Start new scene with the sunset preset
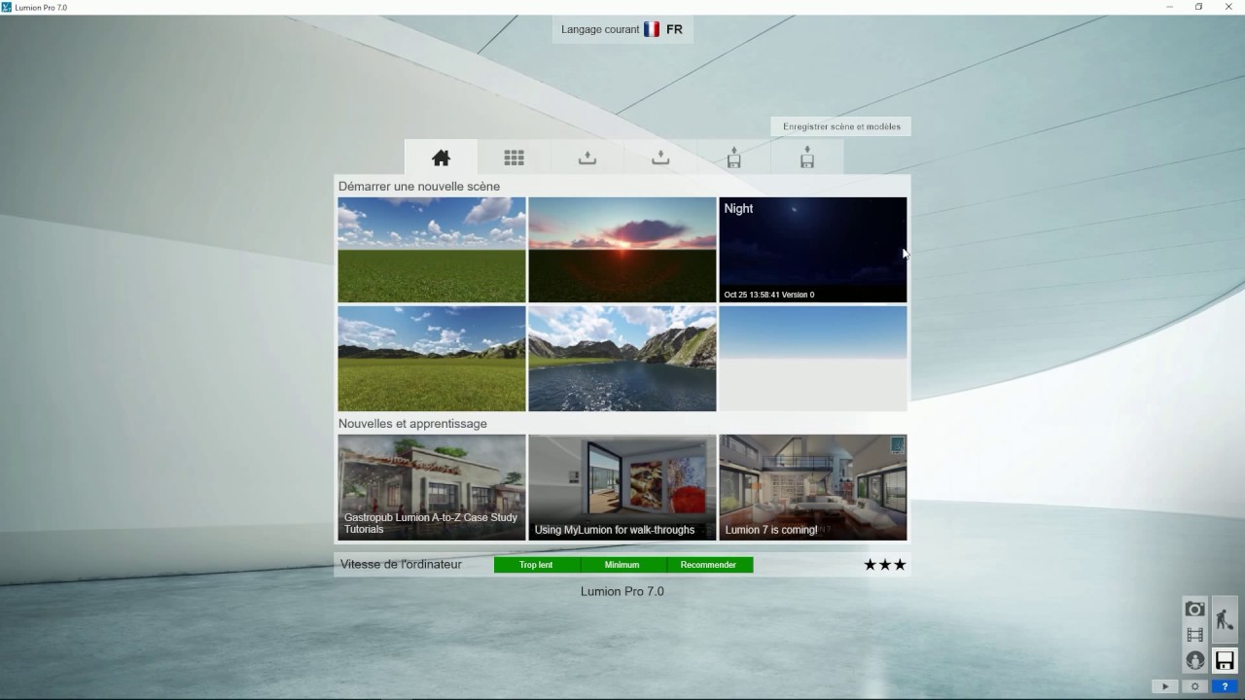The image size is (1245, 700). 622,250
